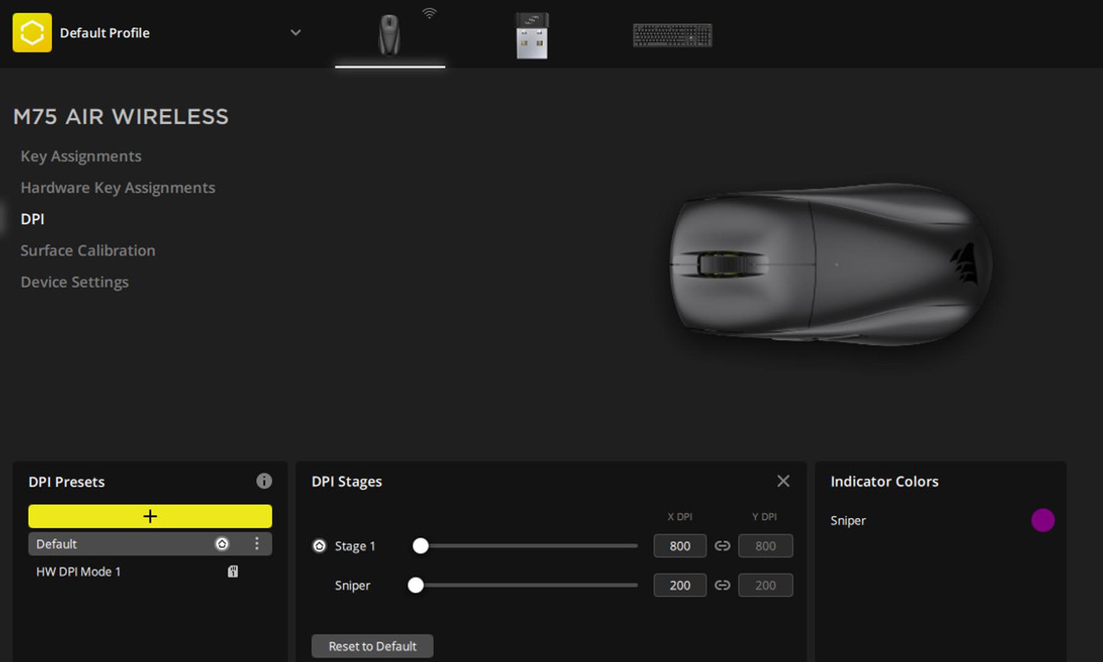Expand the Default Profile dropdown arrow

pyautogui.click(x=296, y=32)
